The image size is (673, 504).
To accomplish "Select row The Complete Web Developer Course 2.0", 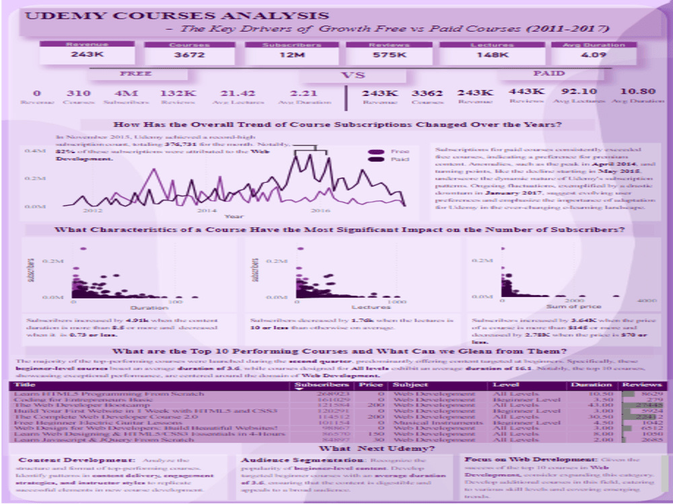I will pyautogui.click(x=337, y=417).
